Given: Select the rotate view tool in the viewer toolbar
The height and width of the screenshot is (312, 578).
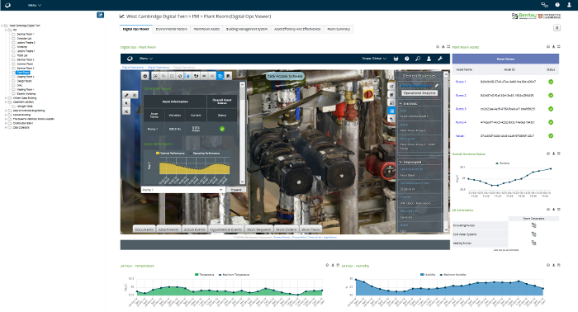Looking at the screenshot, I should [x=180, y=76].
